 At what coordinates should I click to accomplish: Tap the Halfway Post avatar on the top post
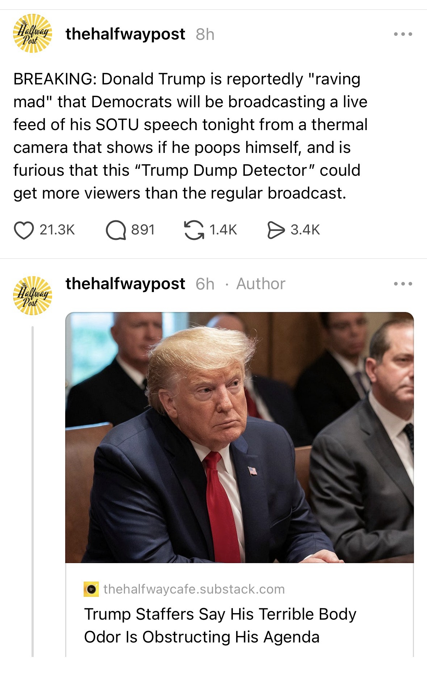33,34
